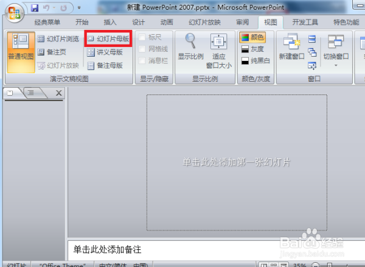Click the move split window icon
Screen dimensions: 365x267
click(312, 66)
